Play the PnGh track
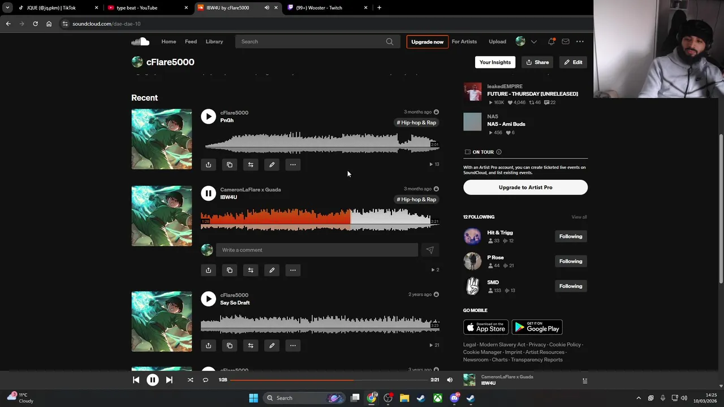This screenshot has width=724, height=407. (x=208, y=116)
